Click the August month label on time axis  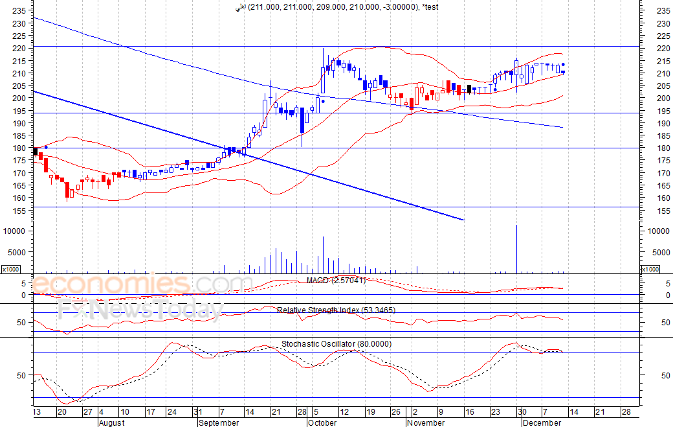point(111,422)
